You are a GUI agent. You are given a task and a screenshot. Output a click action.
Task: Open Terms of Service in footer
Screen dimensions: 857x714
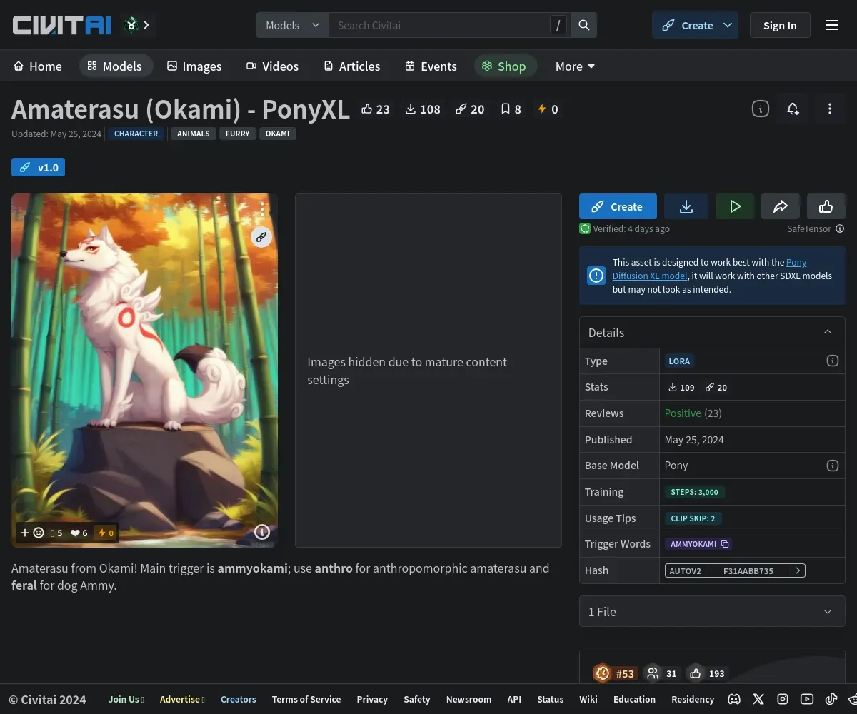(306, 699)
